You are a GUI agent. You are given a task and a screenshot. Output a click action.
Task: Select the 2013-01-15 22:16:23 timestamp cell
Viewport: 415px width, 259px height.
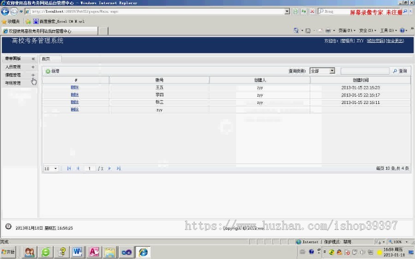pyautogui.click(x=361, y=87)
